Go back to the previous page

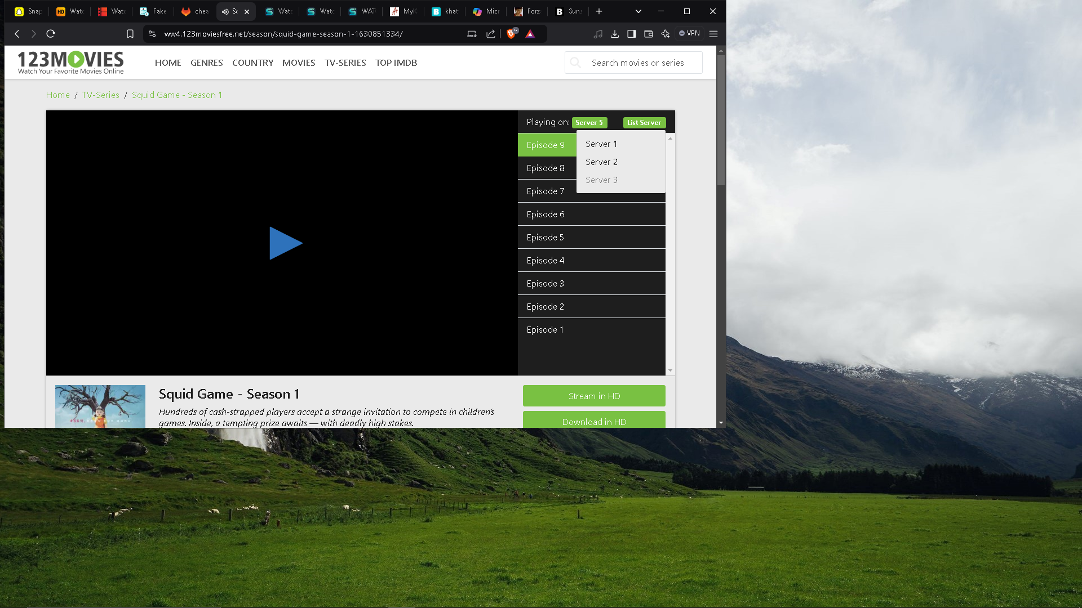coord(17,34)
